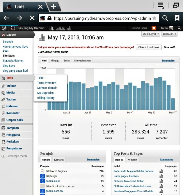The width and height of the screenshot is (183, 195).
Task: Click the Media icon in sidebar
Action: coord(3,93)
